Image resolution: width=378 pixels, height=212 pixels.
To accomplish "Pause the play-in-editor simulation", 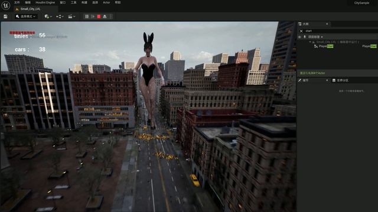I will [87, 16].
